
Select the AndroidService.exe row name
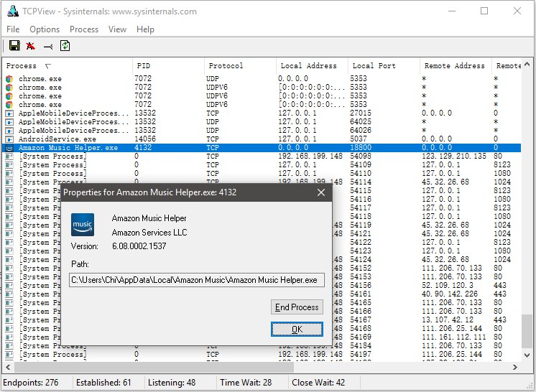(x=57, y=139)
